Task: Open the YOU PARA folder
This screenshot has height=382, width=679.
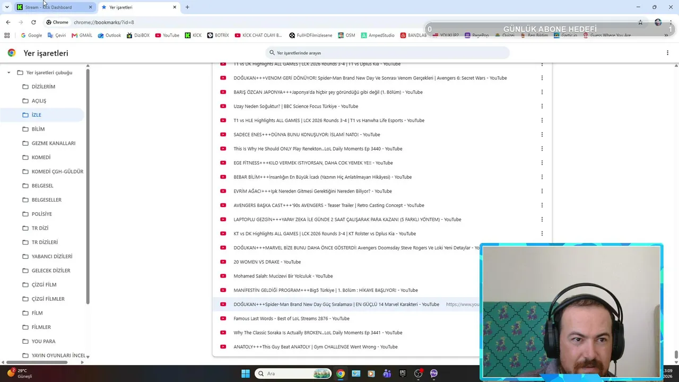Action: (x=43, y=341)
